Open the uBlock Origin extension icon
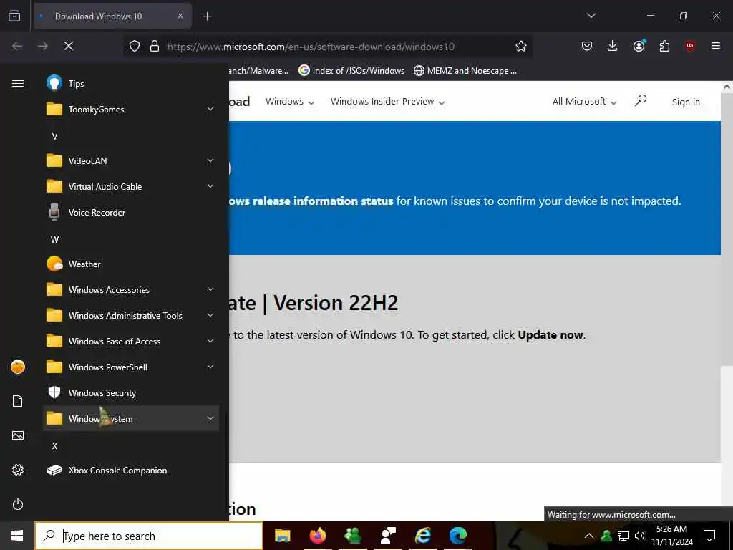 pyautogui.click(x=690, y=46)
